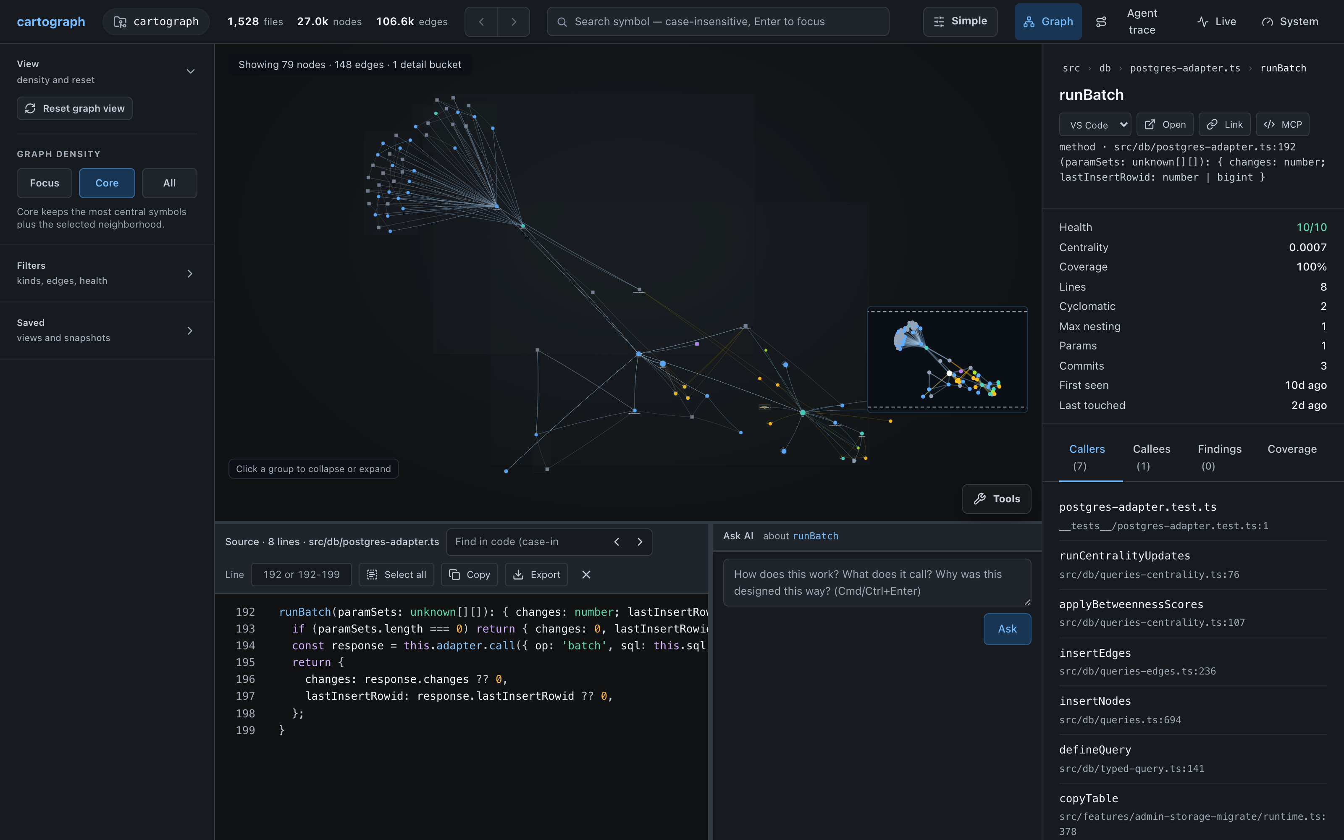The height and width of the screenshot is (840, 1344).
Task: Go forward with the right arrow
Action: [x=514, y=22]
